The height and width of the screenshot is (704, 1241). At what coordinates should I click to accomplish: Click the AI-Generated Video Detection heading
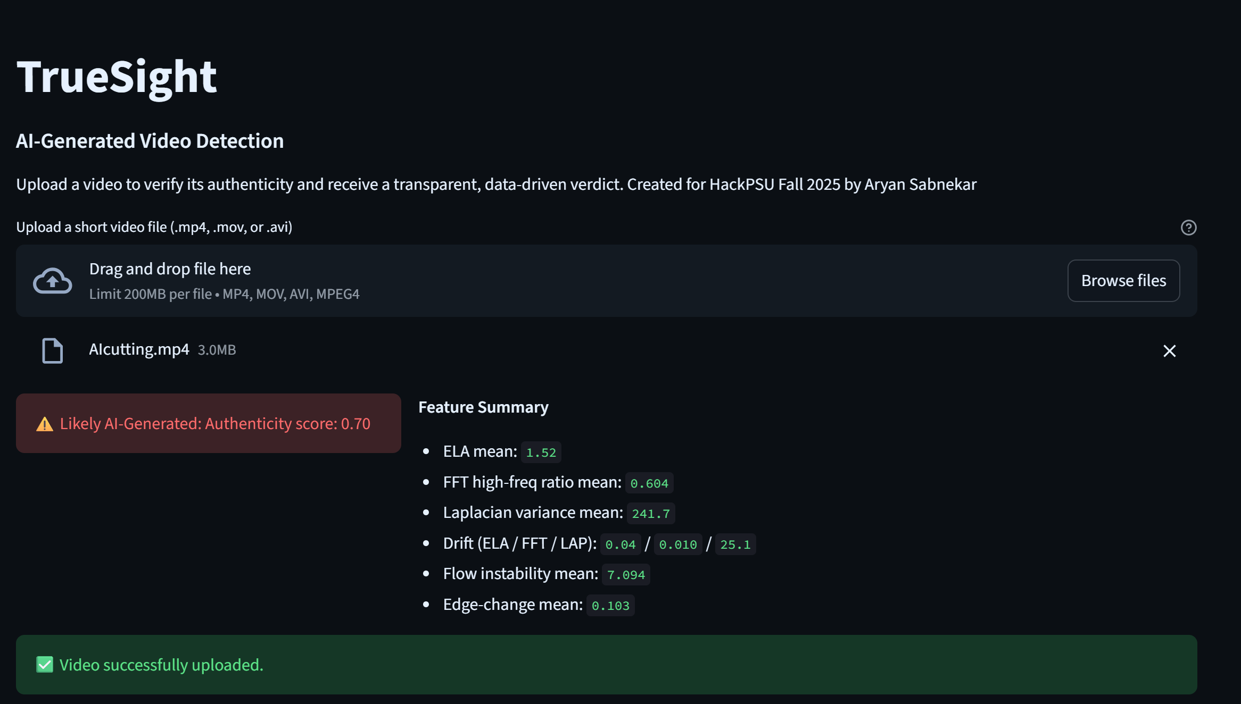pyautogui.click(x=150, y=141)
